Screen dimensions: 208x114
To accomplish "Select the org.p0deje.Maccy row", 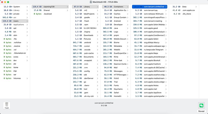I will click(150, 43).
